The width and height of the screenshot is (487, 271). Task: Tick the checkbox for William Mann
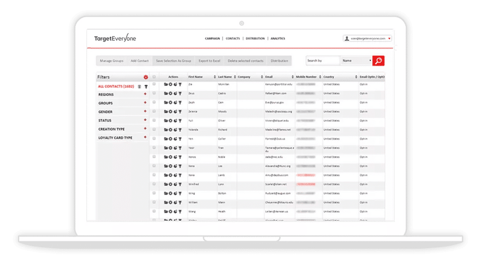pyautogui.click(x=154, y=202)
